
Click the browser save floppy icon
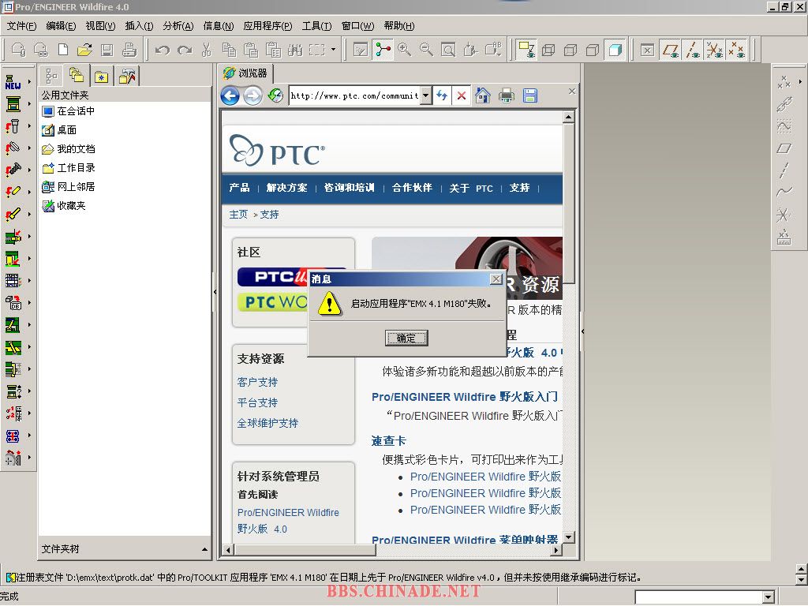(x=529, y=95)
